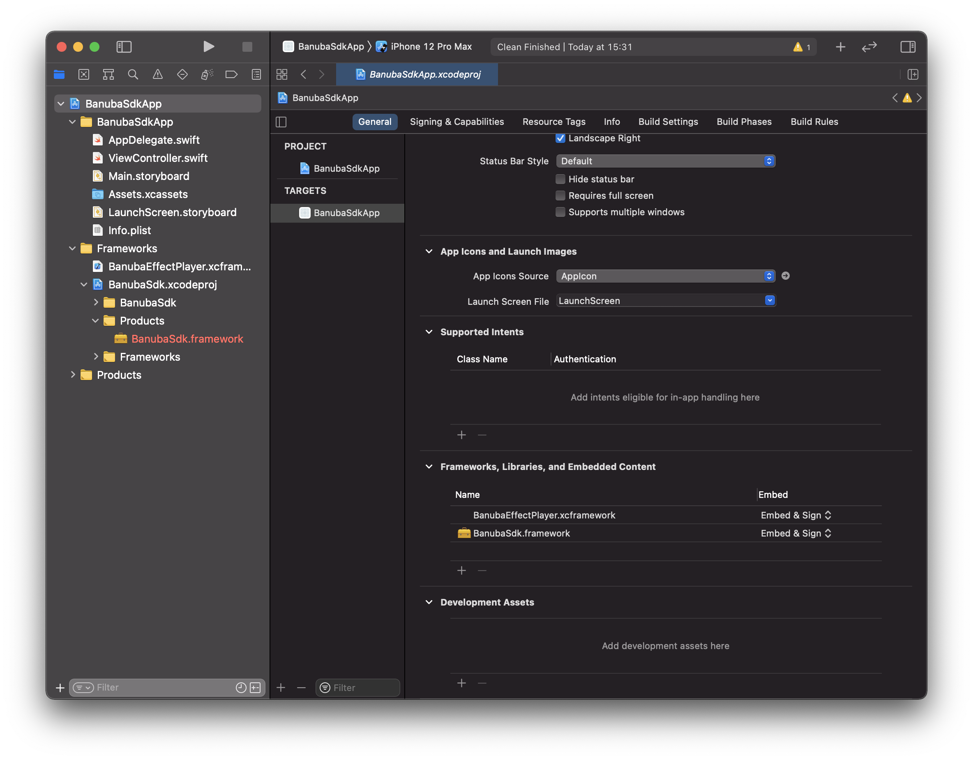Screen dimensions: 973x760
Task: Uncheck Landscape Right orientation
Action: [x=560, y=138]
